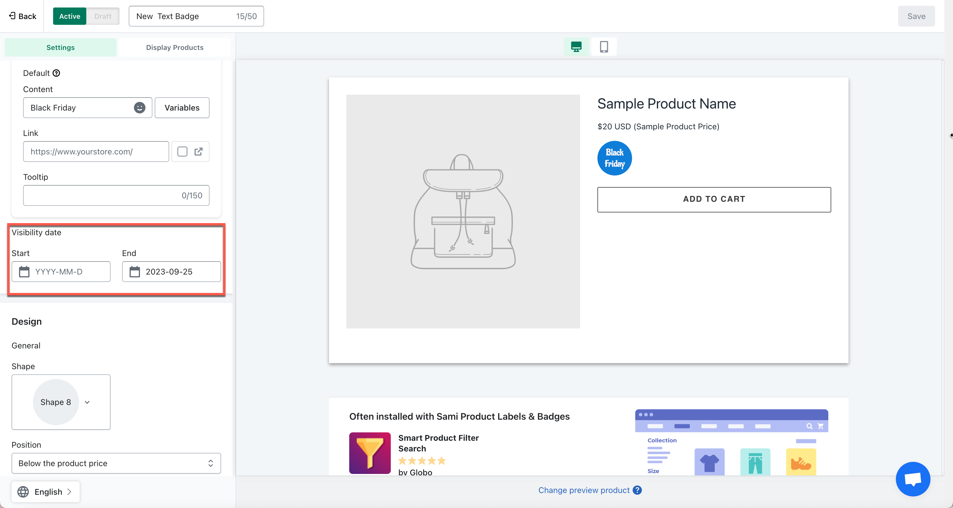Click the Black Friday content field

click(x=88, y=108)
